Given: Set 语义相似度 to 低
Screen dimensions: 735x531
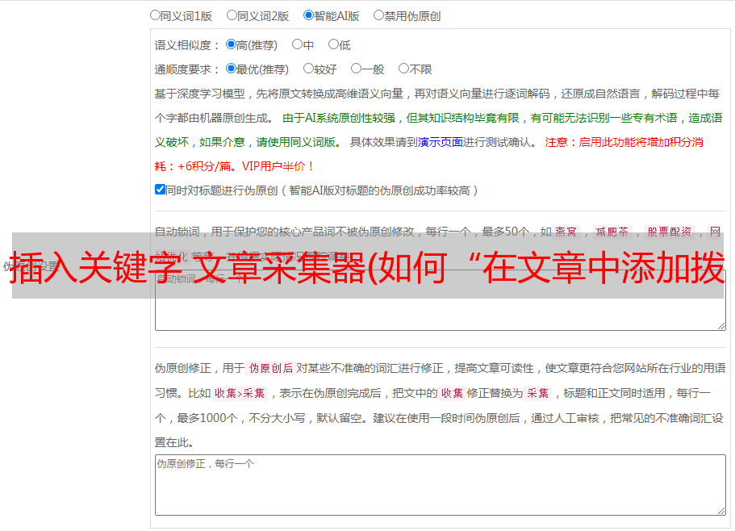Looking at the screenshot, I should 333,44.
